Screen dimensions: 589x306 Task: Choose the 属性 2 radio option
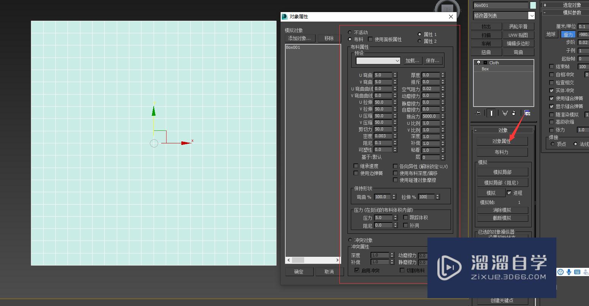tap(419, 41)
